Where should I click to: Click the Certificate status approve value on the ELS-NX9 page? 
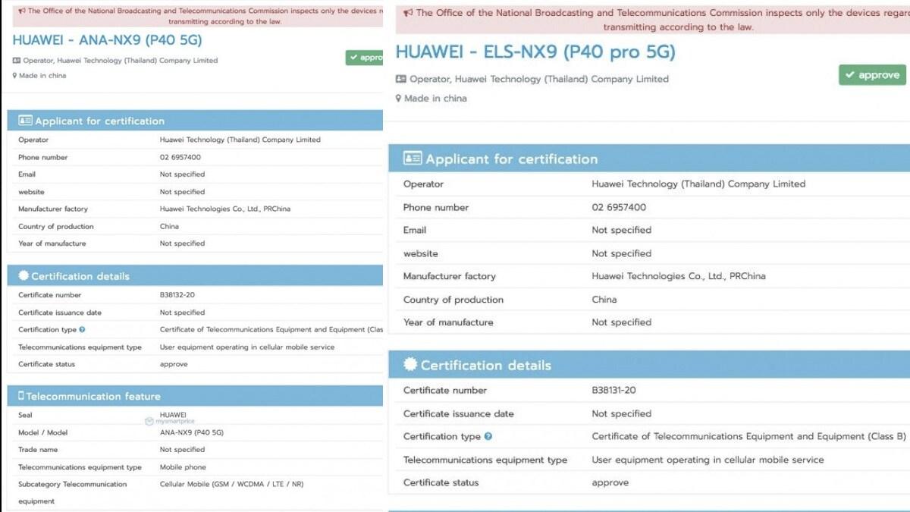coord(610,482)
